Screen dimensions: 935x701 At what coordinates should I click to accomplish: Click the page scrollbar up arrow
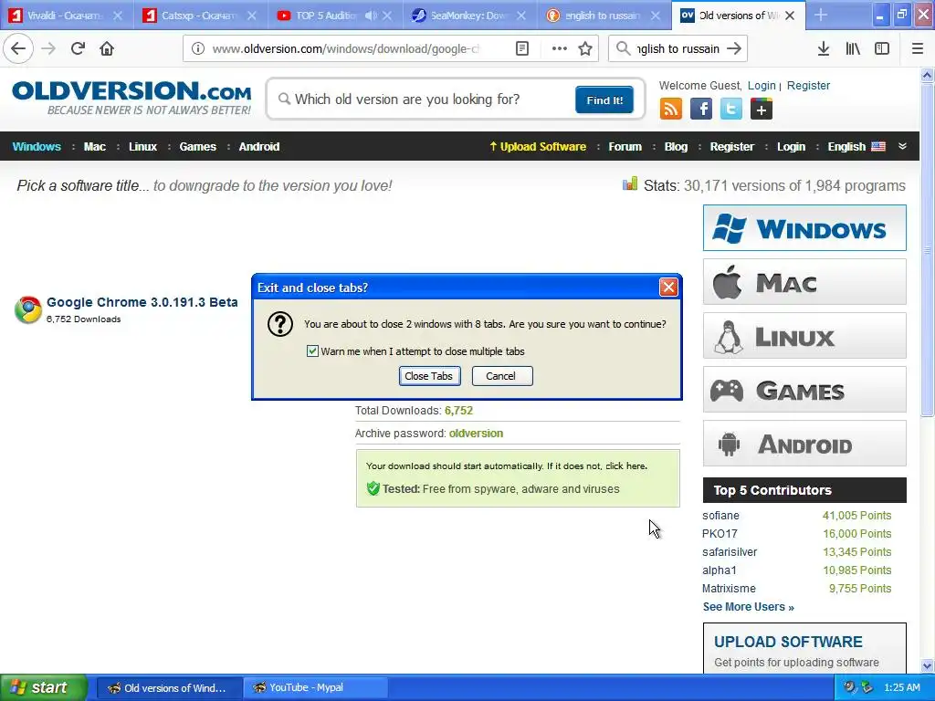click(x=927, y=75)
